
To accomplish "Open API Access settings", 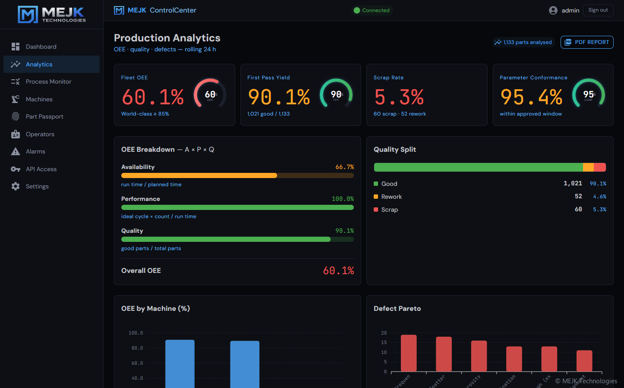I will click(51, 169).
